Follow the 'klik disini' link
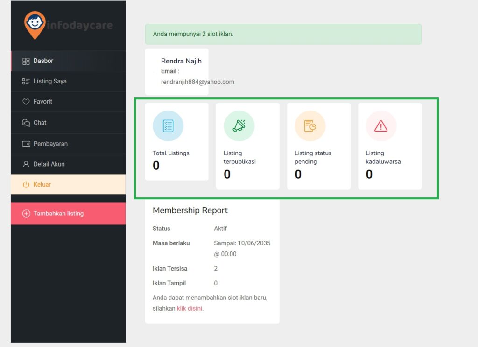The width and height of the screenshot is (478, 347). pyautogui.click(x=189, y=308)
